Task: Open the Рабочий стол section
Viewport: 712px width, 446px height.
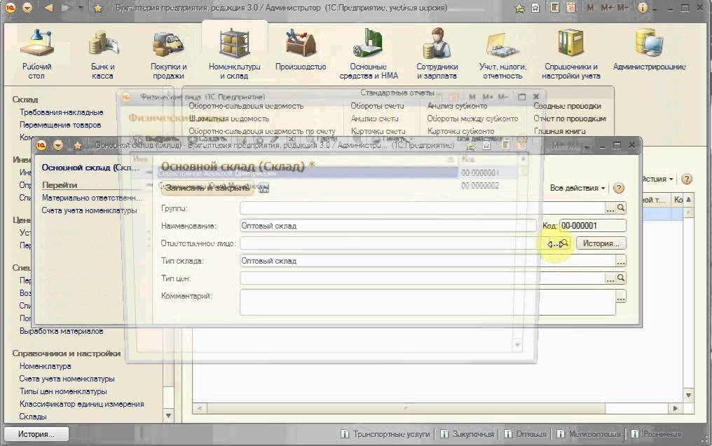Action: [x=36, y=53]
